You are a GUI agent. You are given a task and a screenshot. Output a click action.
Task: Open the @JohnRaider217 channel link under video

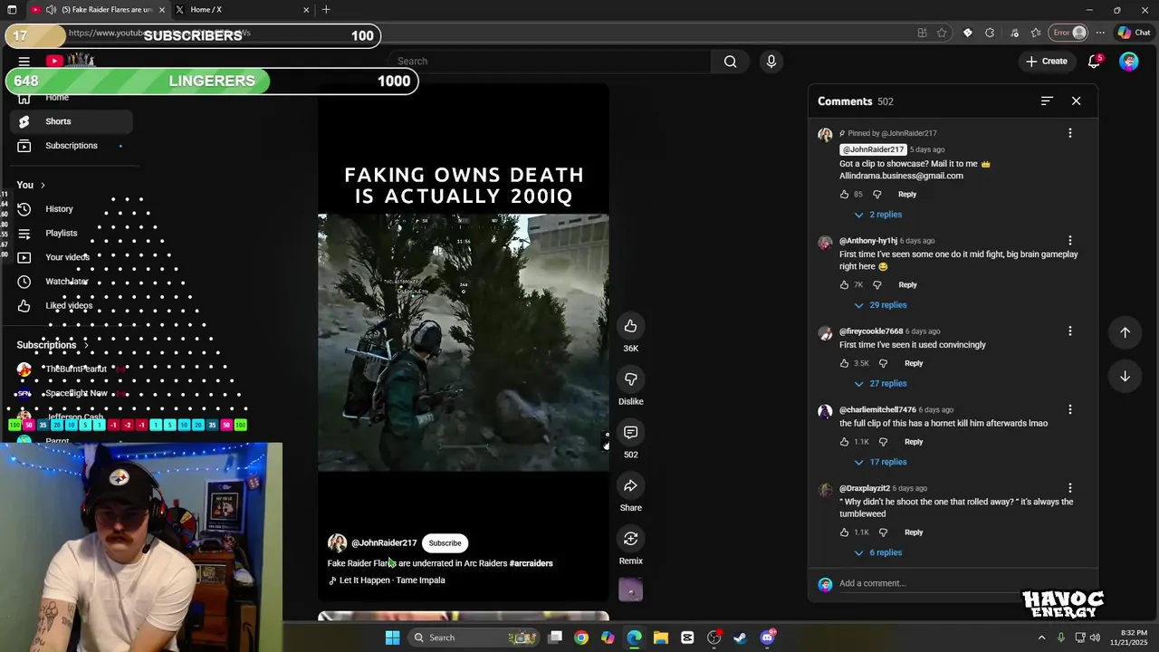click(x=384, y=543)
